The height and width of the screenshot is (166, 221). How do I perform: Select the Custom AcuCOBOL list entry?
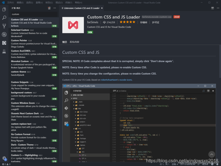34,54
